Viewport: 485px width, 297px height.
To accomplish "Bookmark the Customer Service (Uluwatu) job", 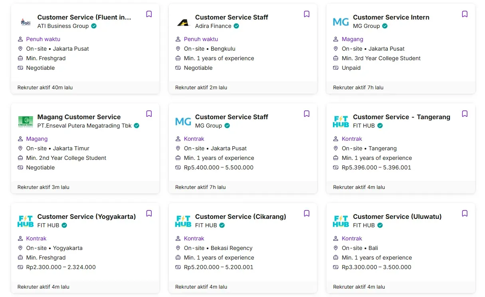I will (x=465, y=213).
